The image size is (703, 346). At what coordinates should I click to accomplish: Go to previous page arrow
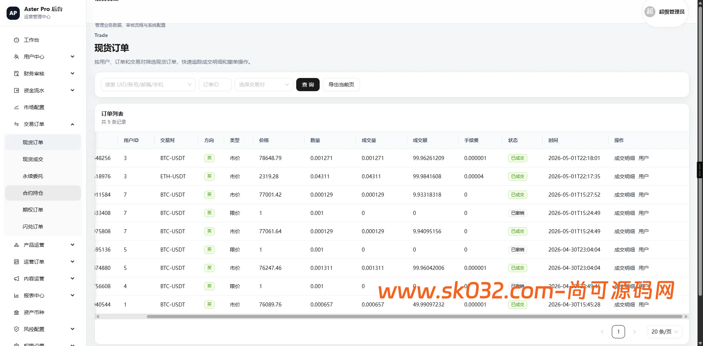tap(602, 332)
